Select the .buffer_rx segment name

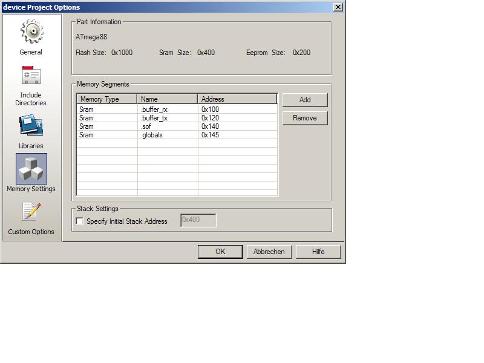click(x=154, y=110)
